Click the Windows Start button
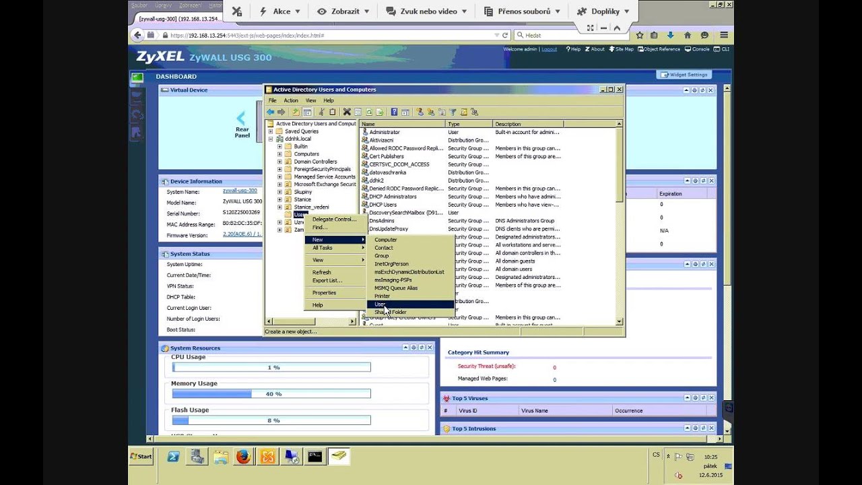The image size is (862, 485). click(x=141, y=456)
